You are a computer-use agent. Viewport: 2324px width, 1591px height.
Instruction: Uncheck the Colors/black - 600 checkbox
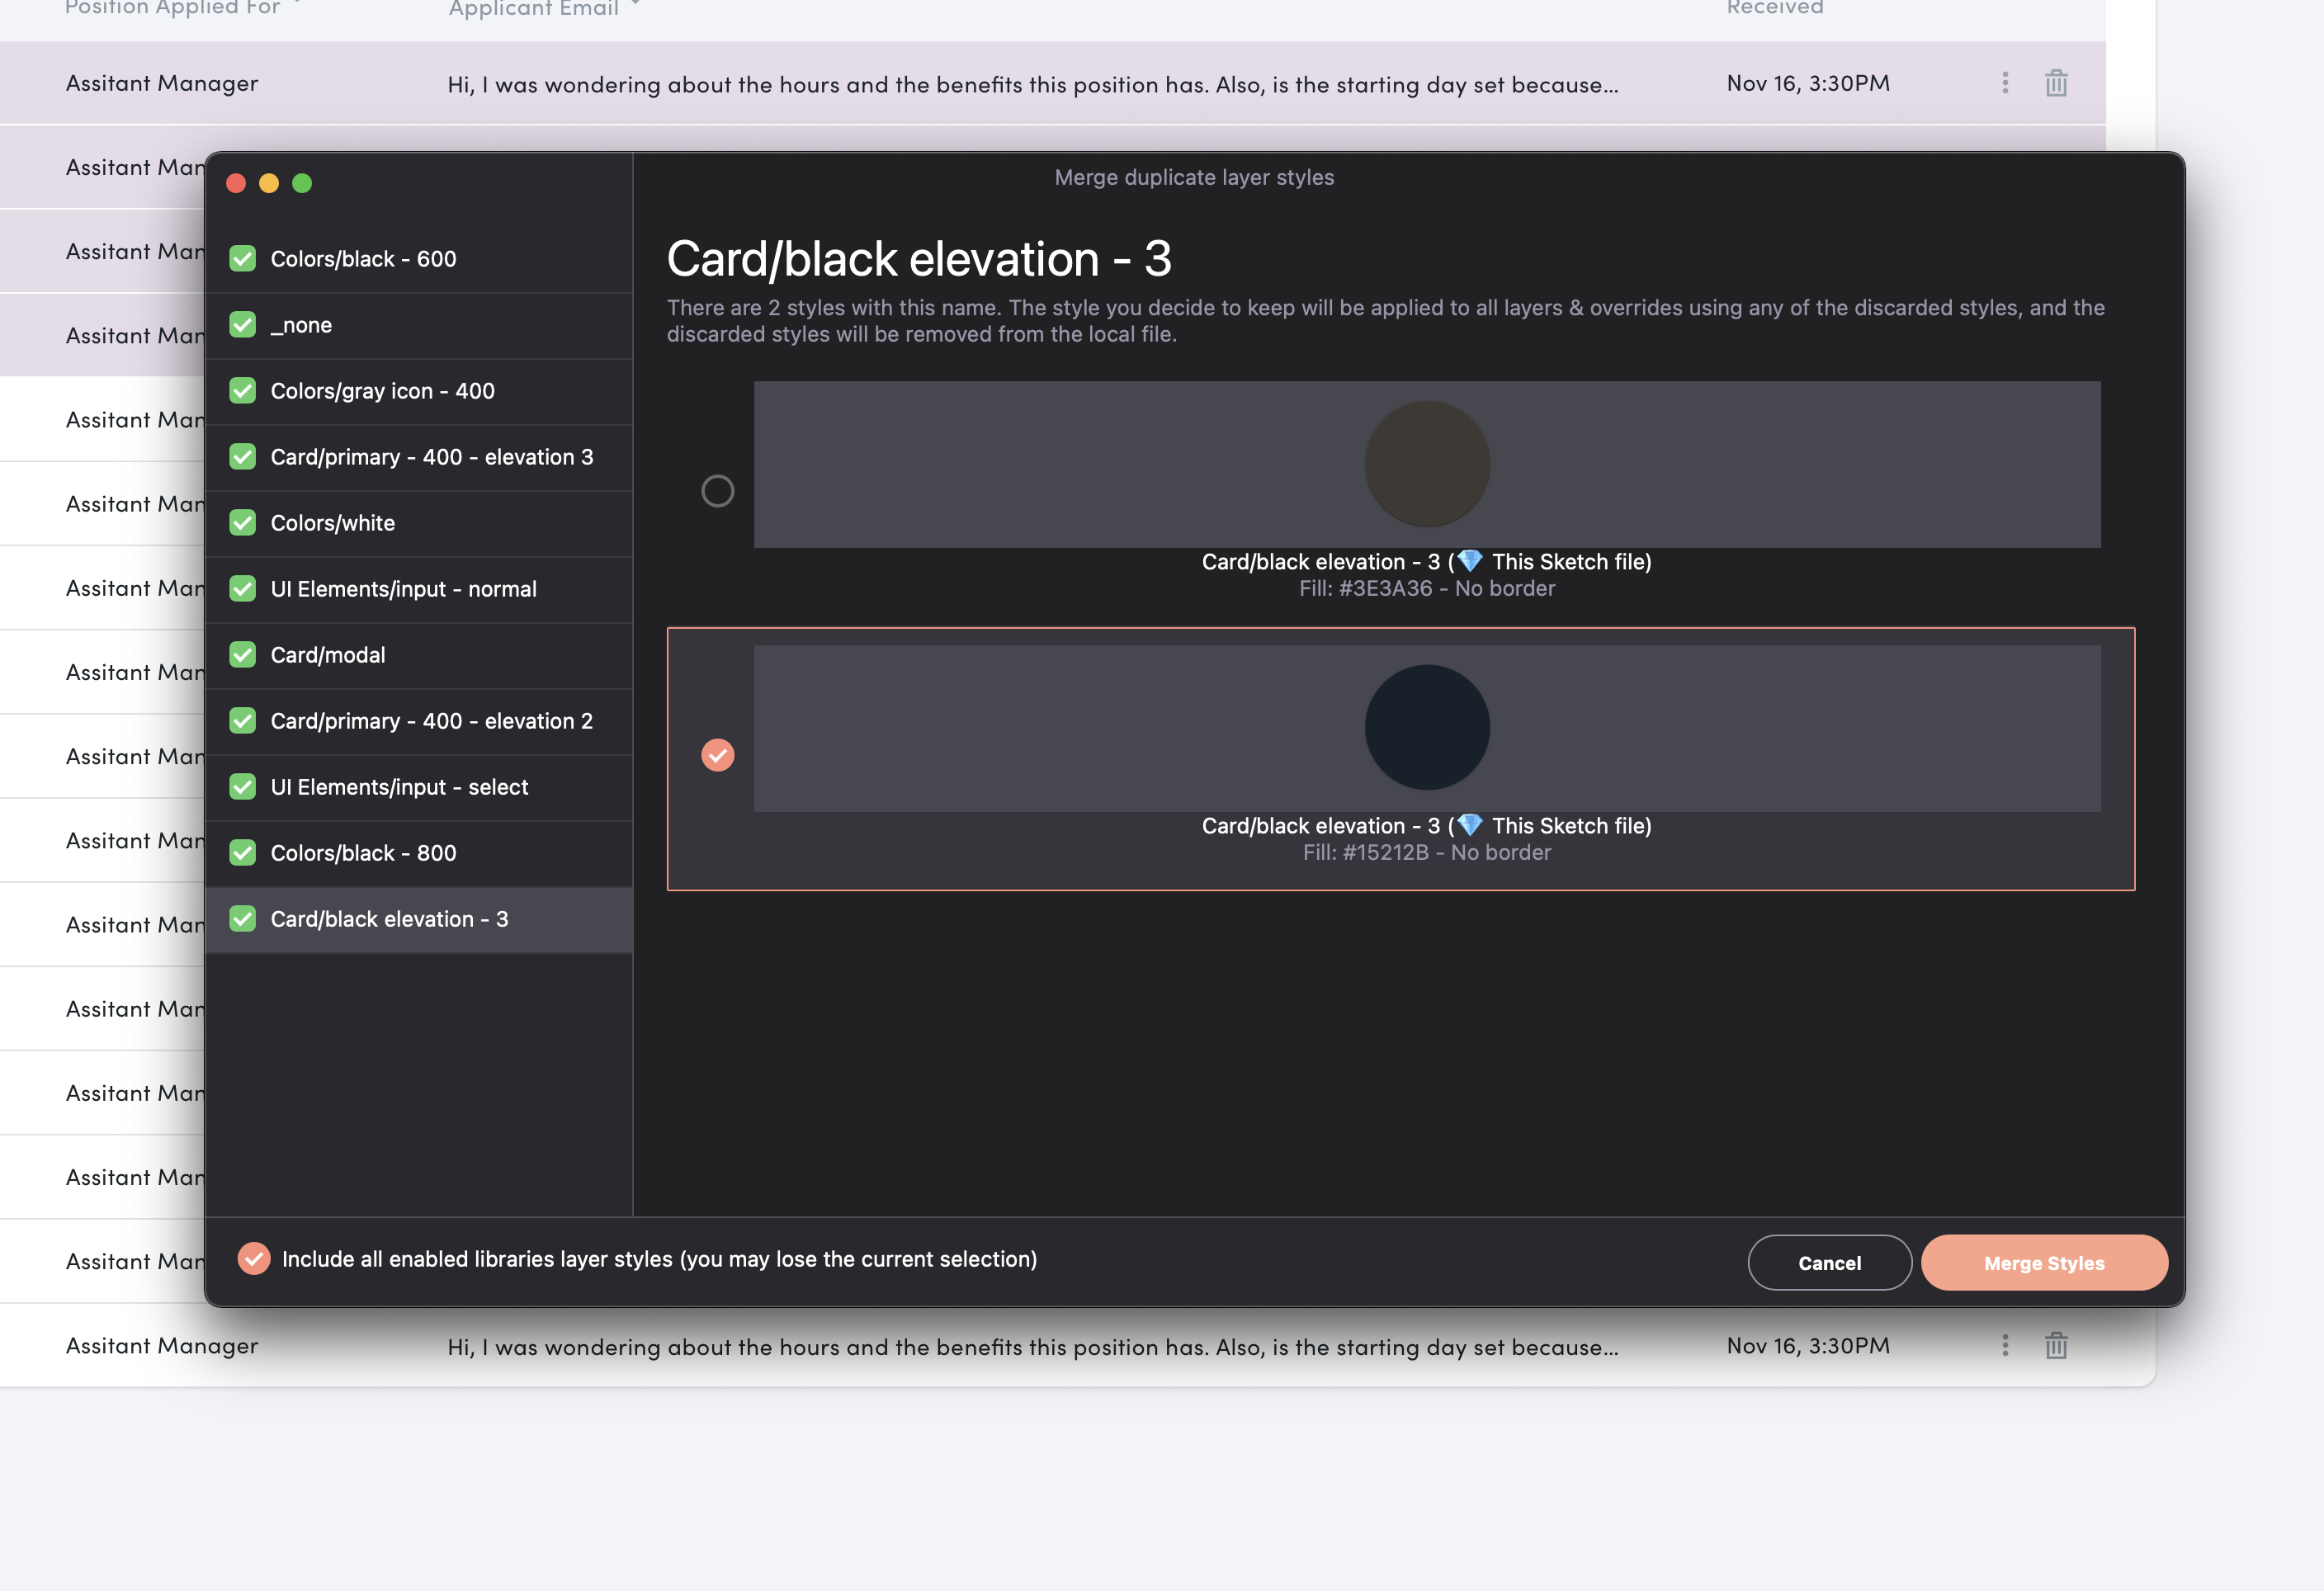(242, 259)
